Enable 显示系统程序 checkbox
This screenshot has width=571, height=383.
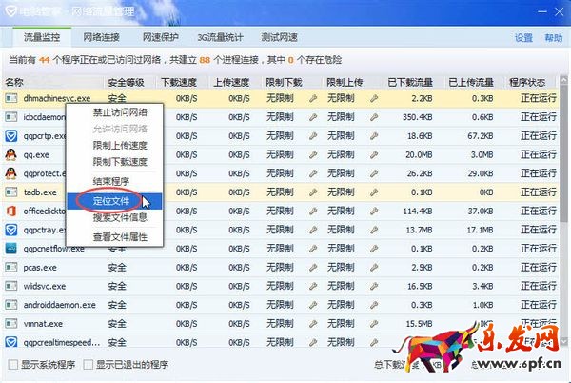click(x=12, y=364)
